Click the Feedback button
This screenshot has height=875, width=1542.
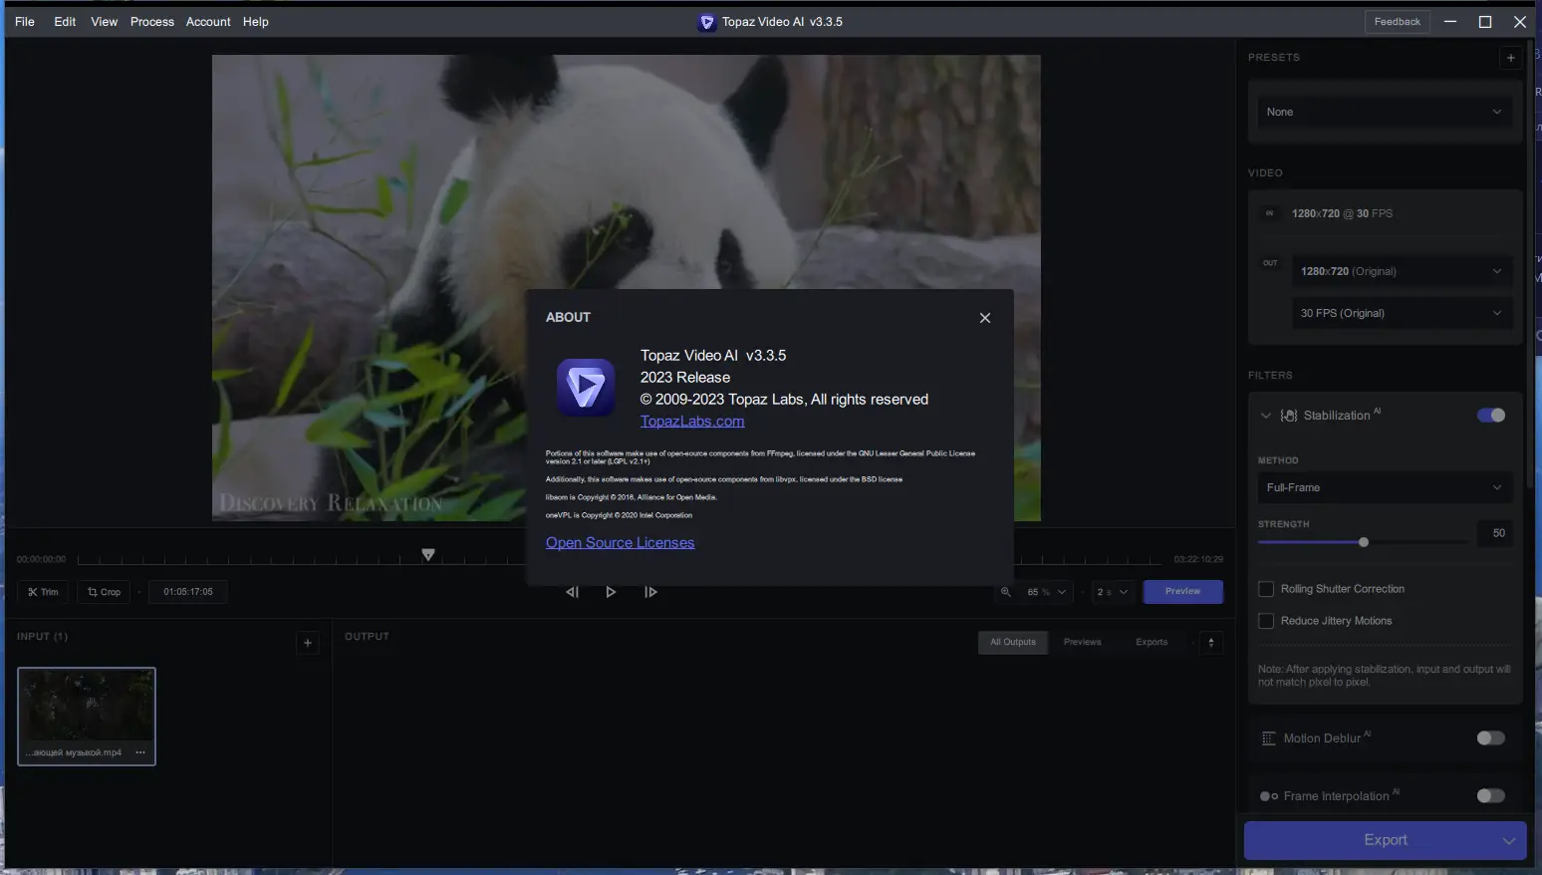(1398, 22)
